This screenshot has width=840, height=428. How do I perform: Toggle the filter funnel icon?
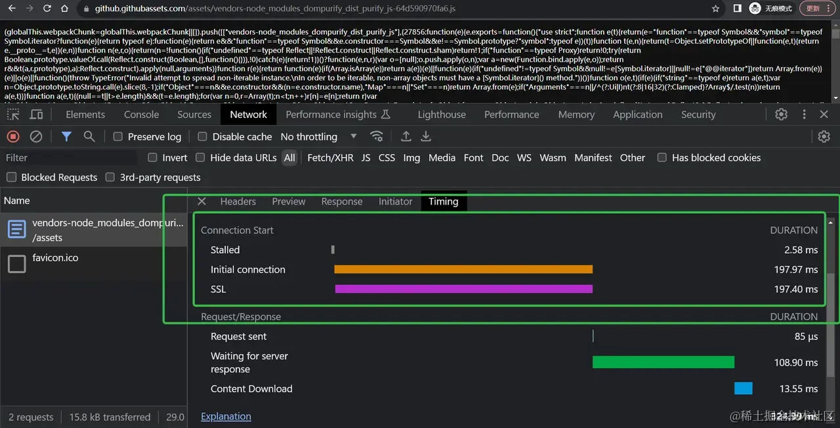66,136
